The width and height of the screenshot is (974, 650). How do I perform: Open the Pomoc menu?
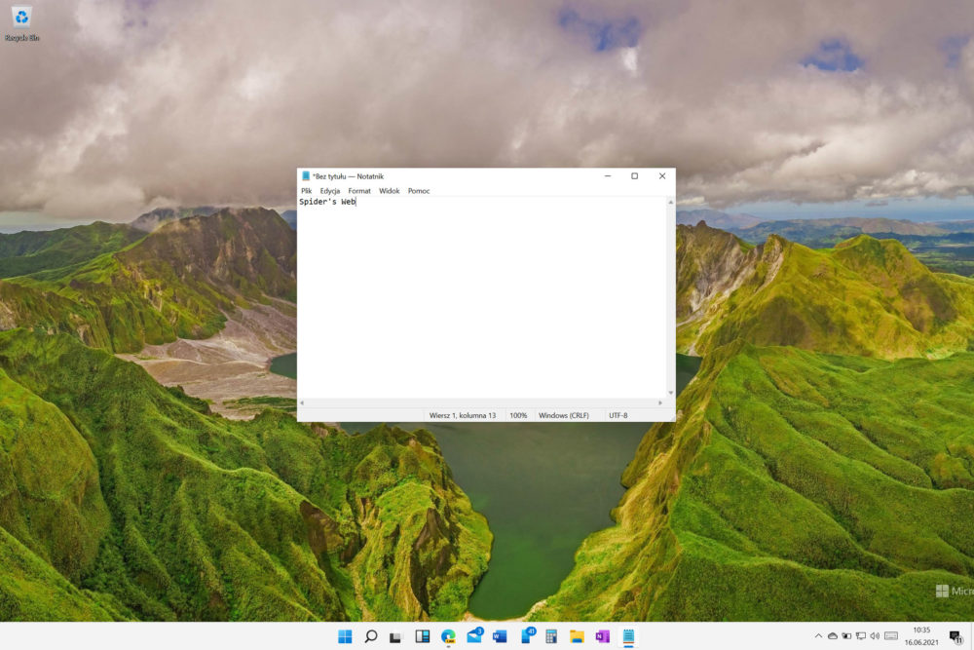419,191
